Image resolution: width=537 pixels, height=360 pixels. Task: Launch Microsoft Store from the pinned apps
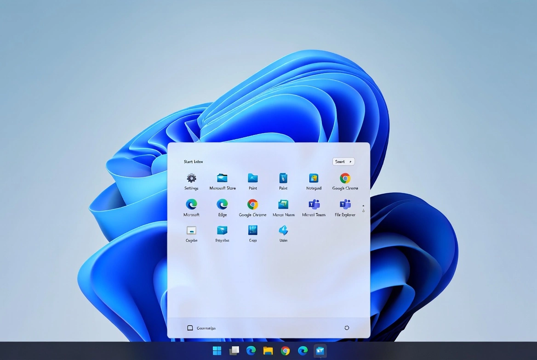[x=222, y=179]
